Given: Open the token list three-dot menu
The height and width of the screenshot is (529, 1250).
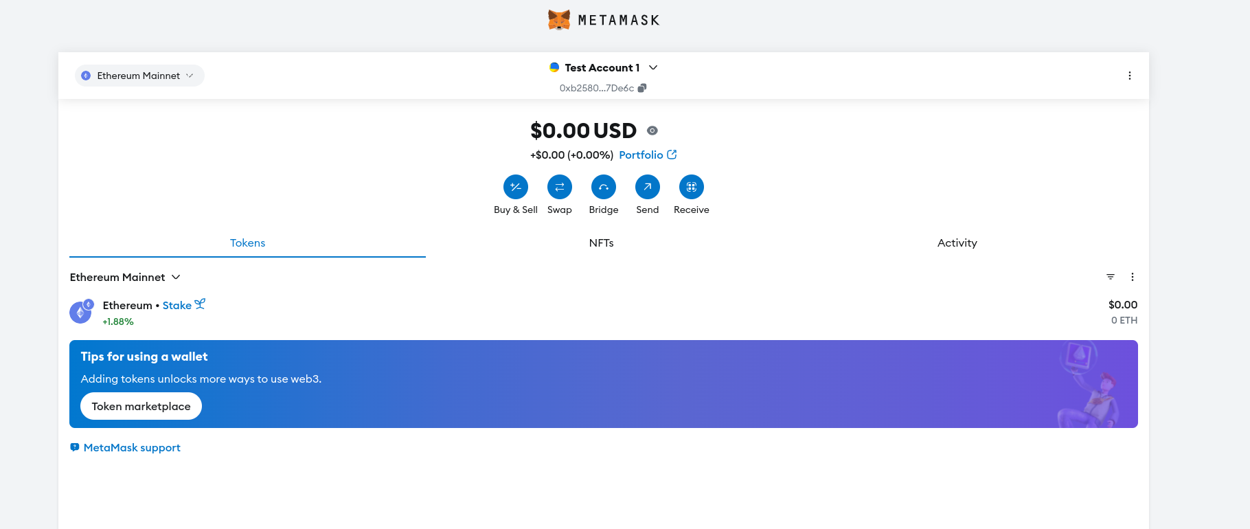Looking at the screenshot, I should (x=1133, y=277).
